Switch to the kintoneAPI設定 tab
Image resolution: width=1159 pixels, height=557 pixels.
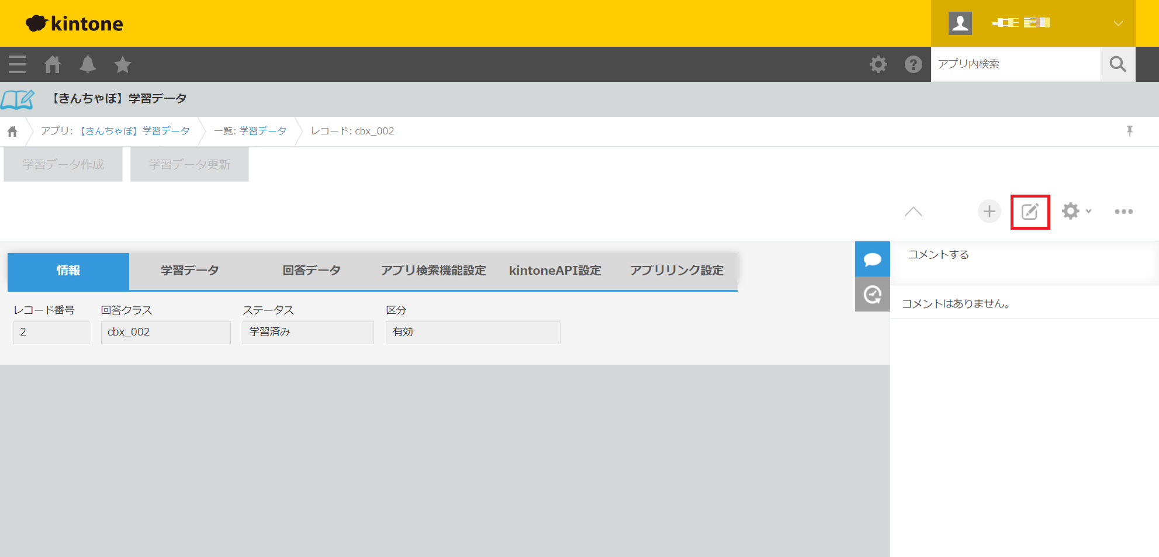[x=555, y=271]
